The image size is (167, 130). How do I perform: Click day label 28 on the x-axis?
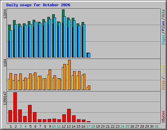142,126
